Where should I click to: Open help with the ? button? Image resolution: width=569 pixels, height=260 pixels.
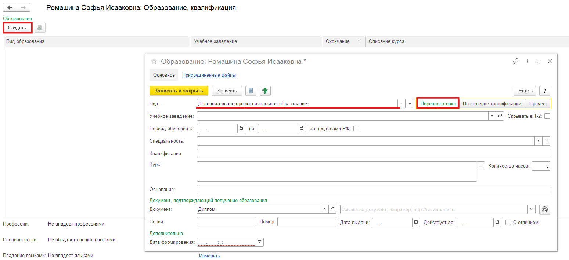click(x=544, y=91)
